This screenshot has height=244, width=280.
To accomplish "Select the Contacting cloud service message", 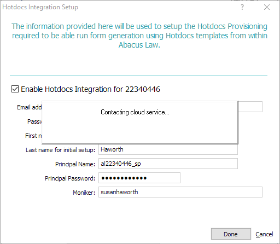I will pos(135,112).
